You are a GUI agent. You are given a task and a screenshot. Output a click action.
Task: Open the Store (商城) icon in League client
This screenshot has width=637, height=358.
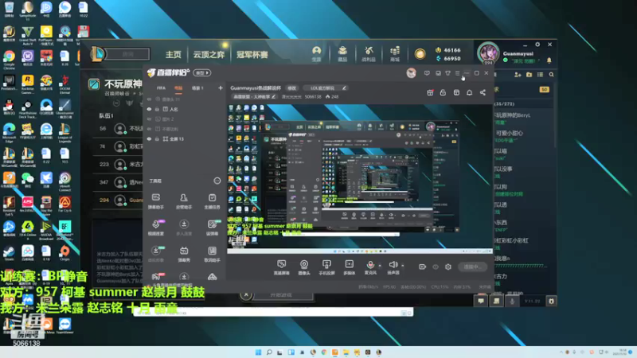point(394,53)
